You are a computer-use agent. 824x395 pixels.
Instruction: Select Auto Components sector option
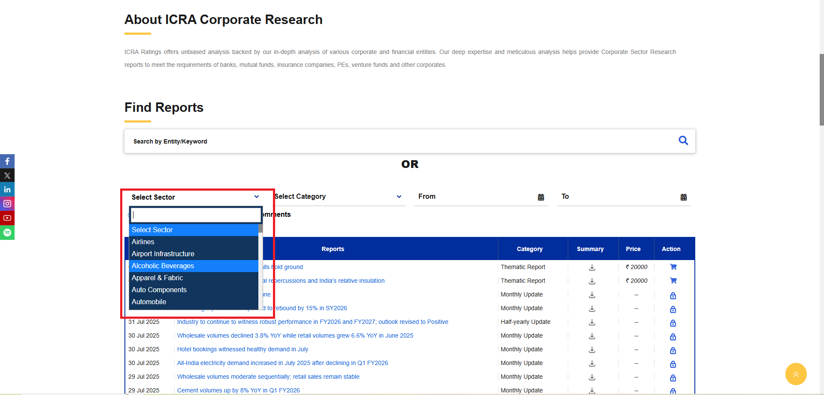tap(159, 290)
